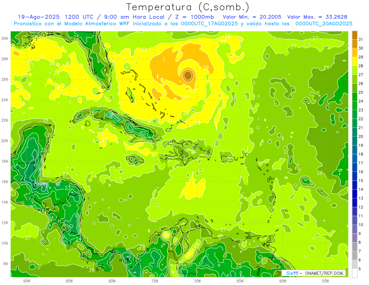Pick the orange swatch between 30 and 31
The height and width of the screenshot is (285, 369).
tap(355, 44)
